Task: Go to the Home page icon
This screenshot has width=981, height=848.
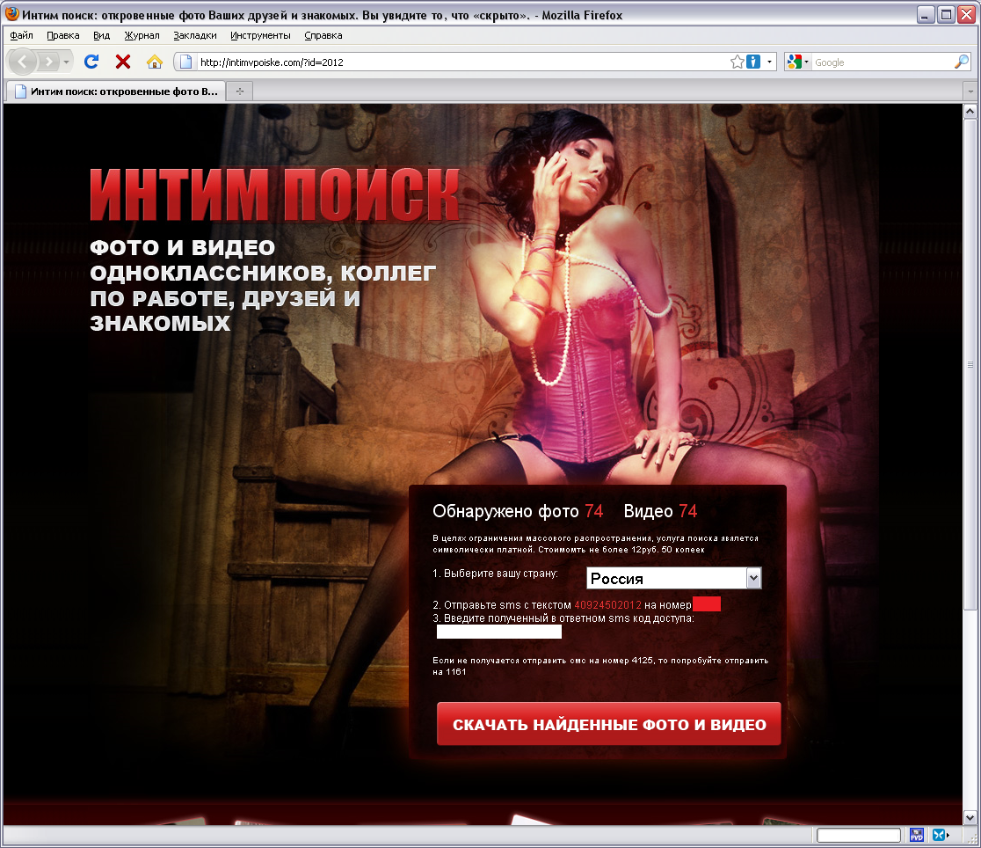Action: tap(155, 62)
